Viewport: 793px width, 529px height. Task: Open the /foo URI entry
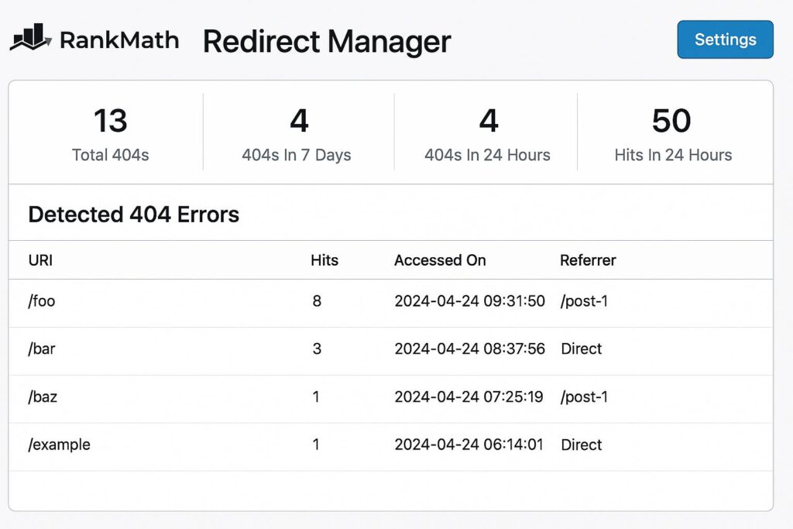click(x=42, y=301)
